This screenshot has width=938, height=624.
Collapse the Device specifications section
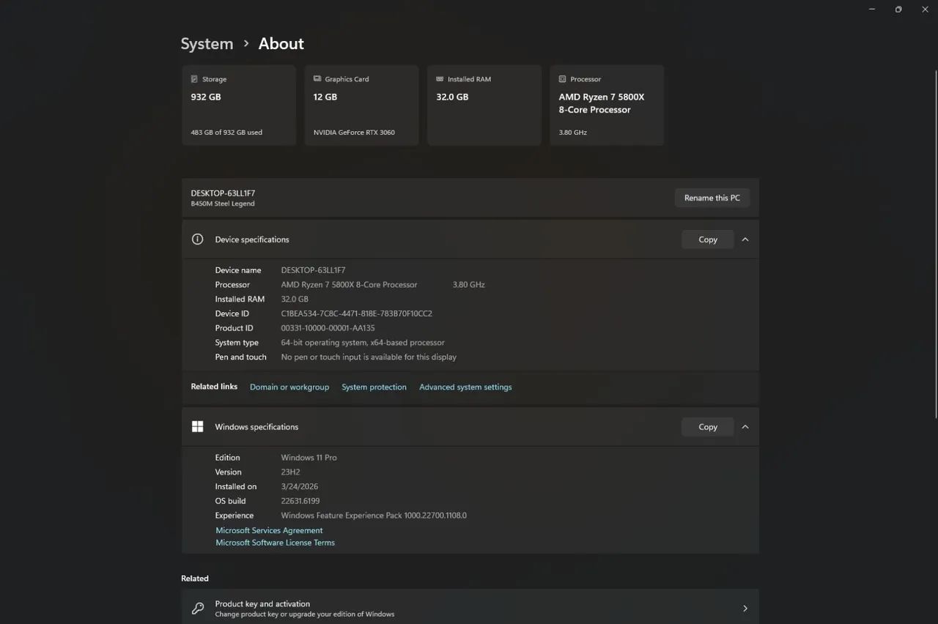(x=745, y=239)
